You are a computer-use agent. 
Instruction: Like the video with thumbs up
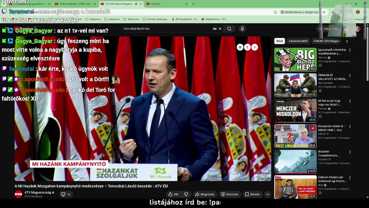173,194
